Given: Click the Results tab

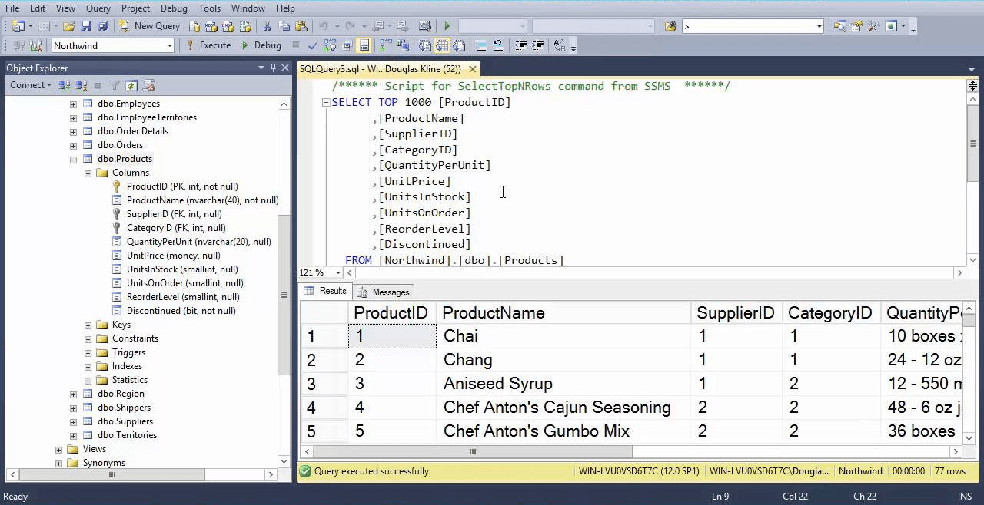Looking at the screenshot, I should pyautogui.click(x=332, y=291).
